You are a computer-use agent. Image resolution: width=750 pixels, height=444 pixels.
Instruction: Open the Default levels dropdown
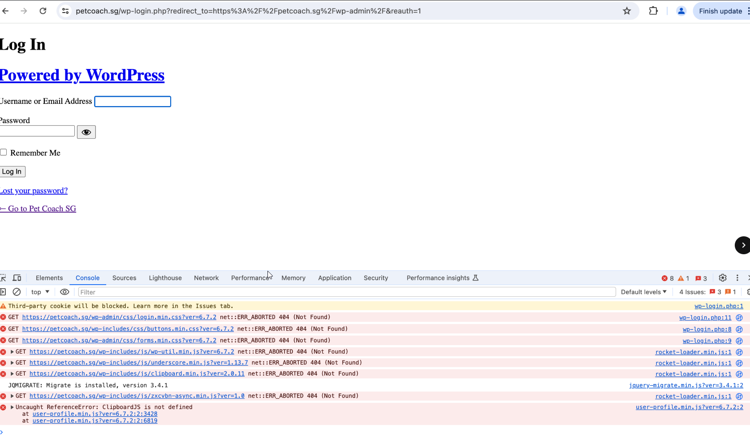coord(644,292)
